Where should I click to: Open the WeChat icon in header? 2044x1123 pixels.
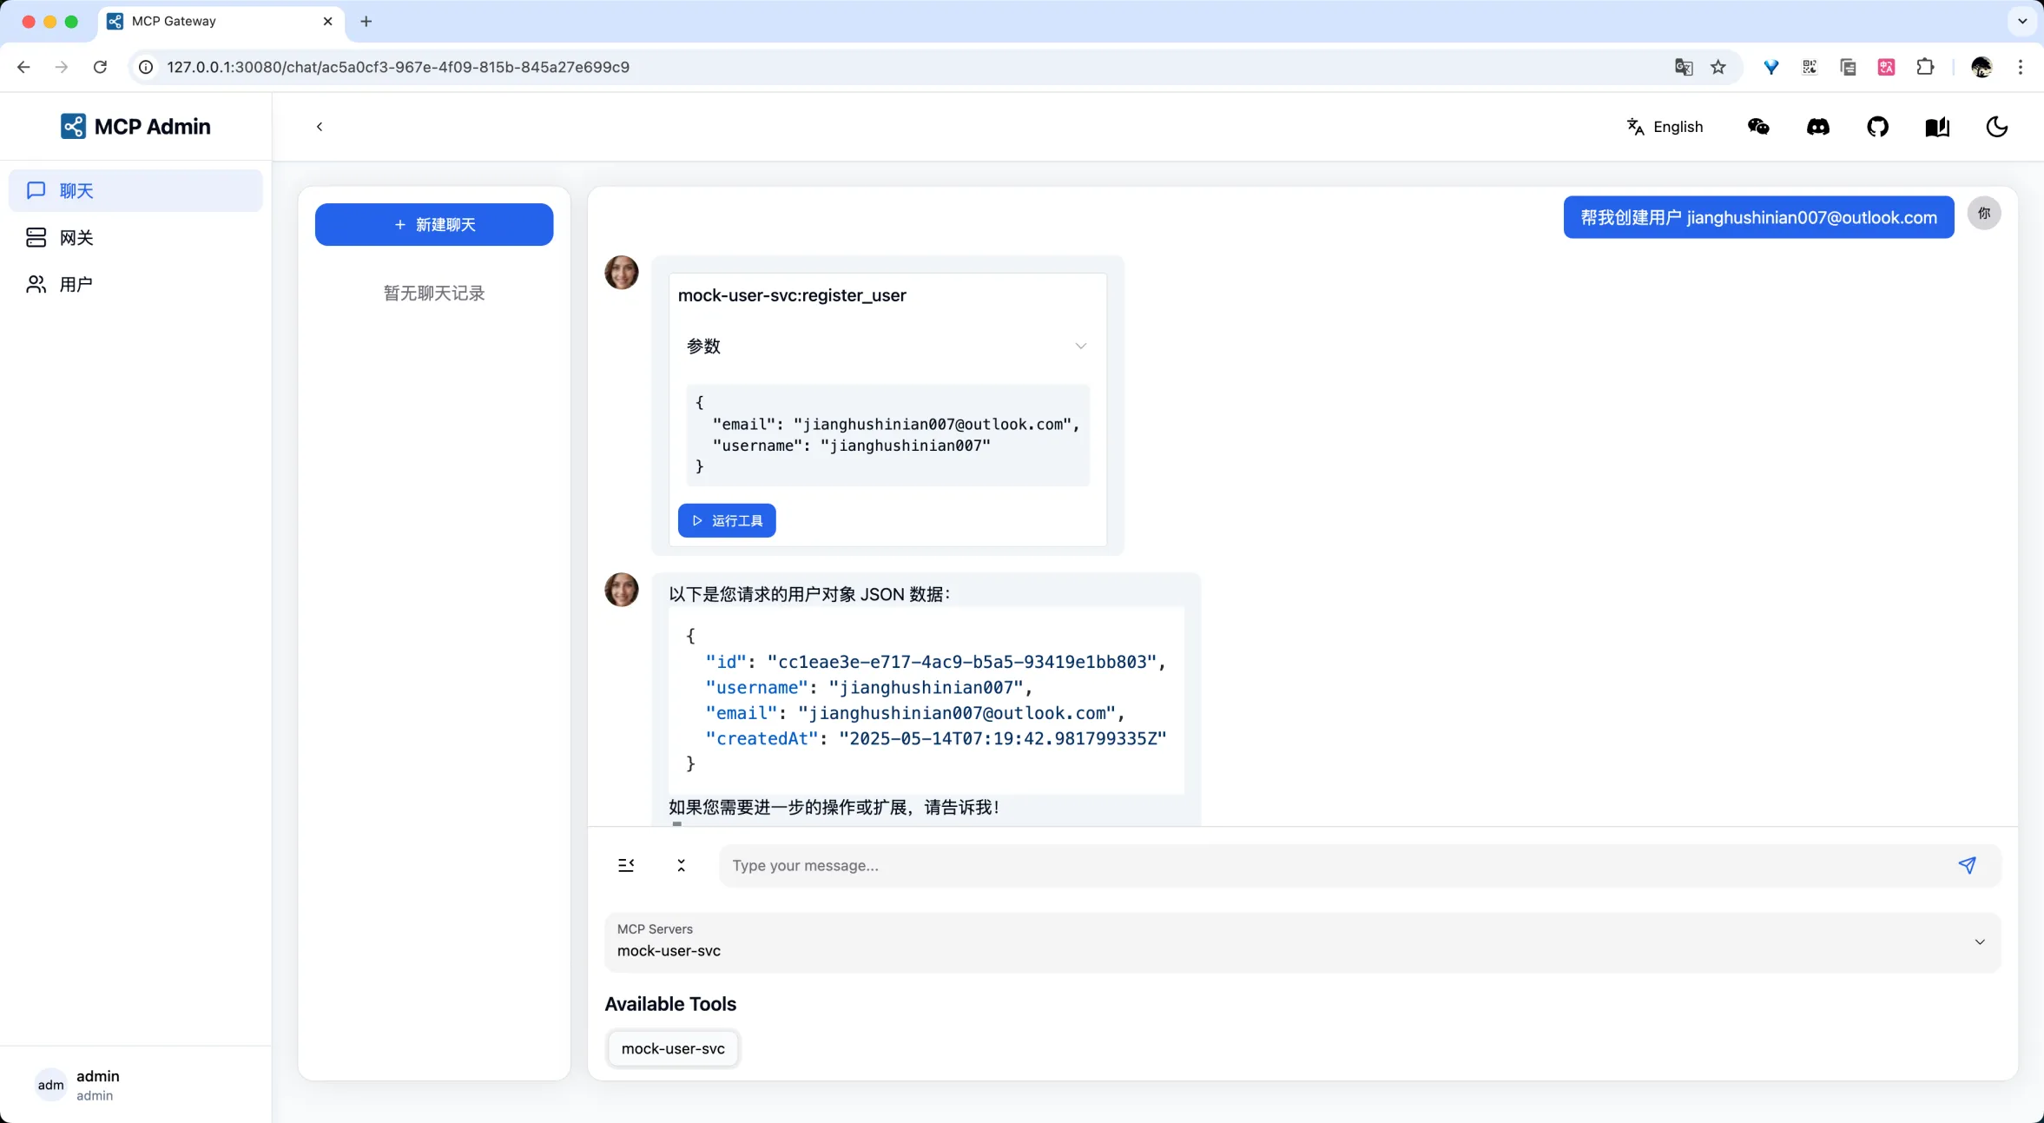coord(1758,127)
